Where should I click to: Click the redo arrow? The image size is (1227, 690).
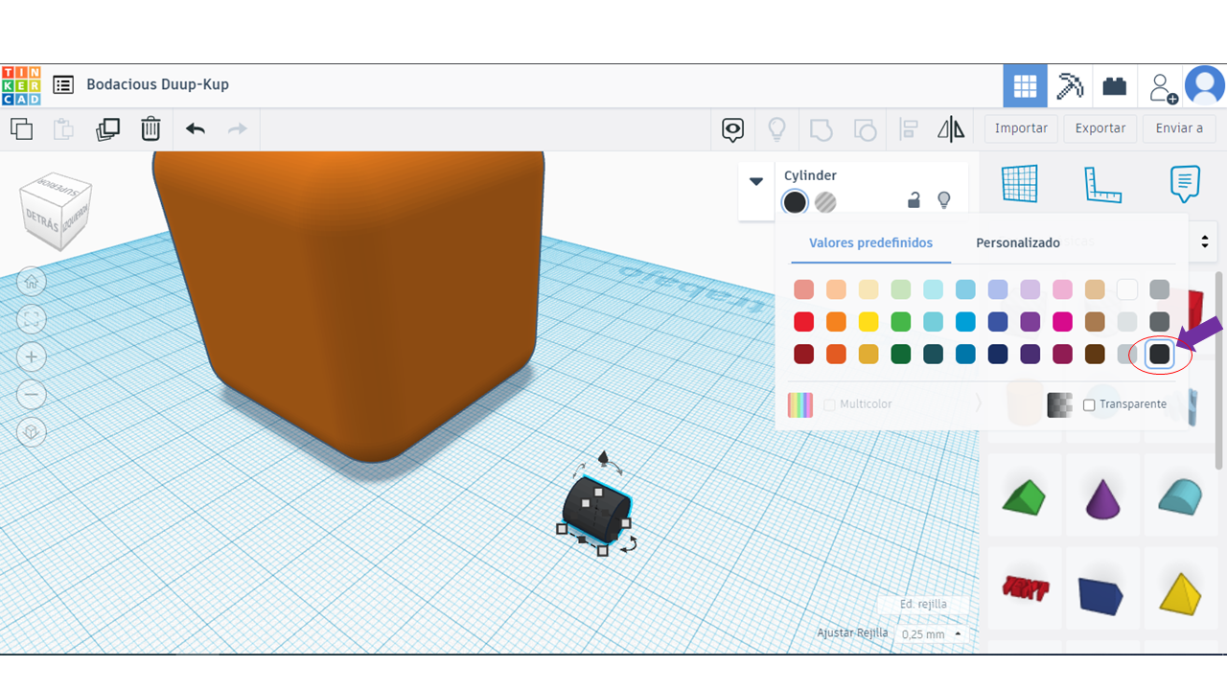point(238,128)
